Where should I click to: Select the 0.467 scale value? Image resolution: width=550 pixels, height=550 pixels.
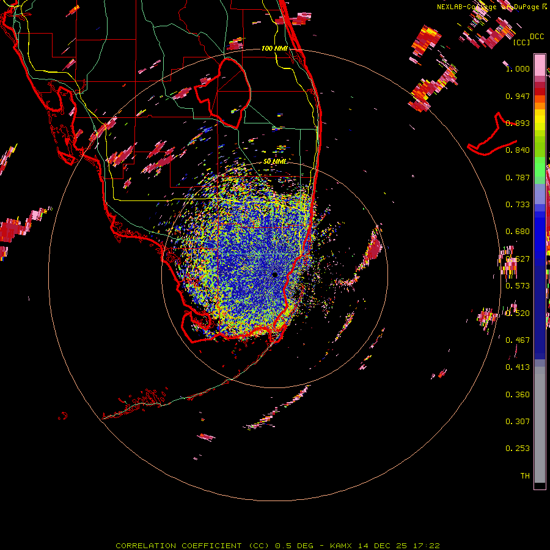pyautogui.click(x=518, y=340)
